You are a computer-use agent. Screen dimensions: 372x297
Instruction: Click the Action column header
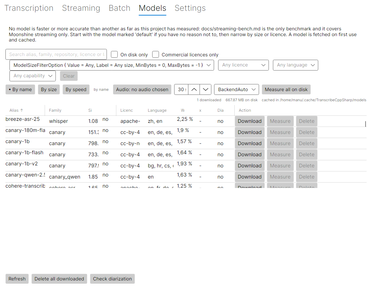pyautogui.click(x=245, y=110)
